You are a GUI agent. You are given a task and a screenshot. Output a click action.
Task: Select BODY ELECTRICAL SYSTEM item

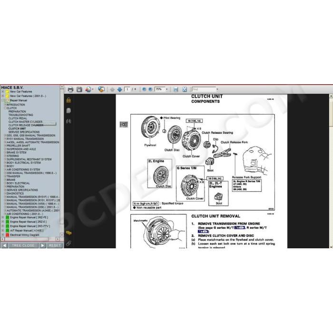24,163
